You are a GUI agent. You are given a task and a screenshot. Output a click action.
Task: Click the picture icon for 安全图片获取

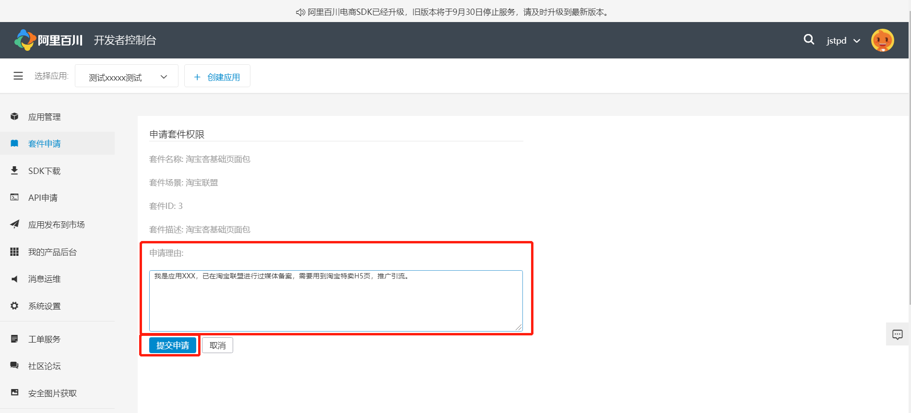click(x=14, y=392)
